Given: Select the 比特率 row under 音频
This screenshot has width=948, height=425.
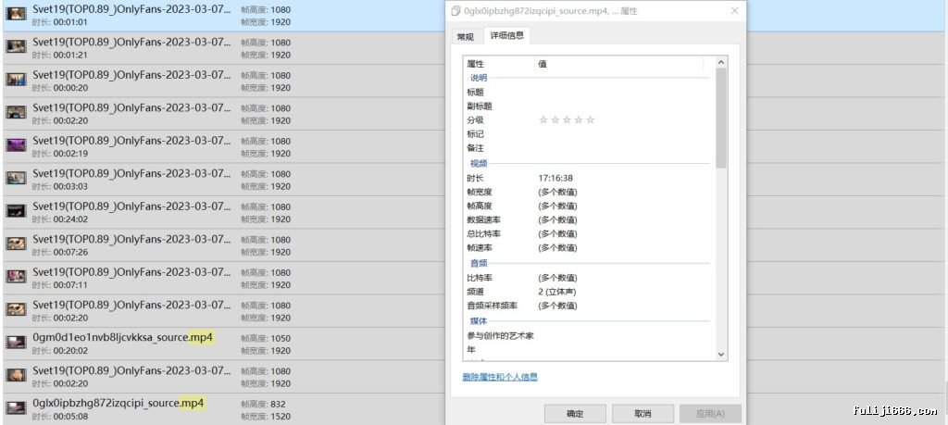Looking at the screenshot, I should [589, 278].
